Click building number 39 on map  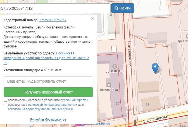[x=147, y=104]
